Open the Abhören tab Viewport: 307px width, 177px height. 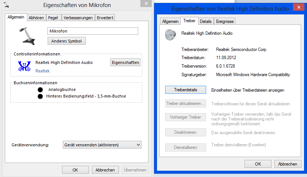pyautogui.click(x=36, y=18)
